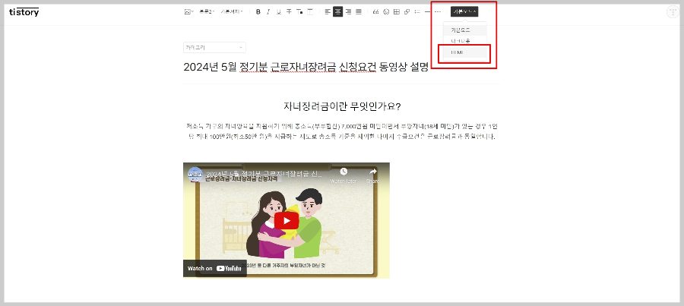Screen dimensions: 684x306
Task: Click the tistory logo
Action: 24,12
